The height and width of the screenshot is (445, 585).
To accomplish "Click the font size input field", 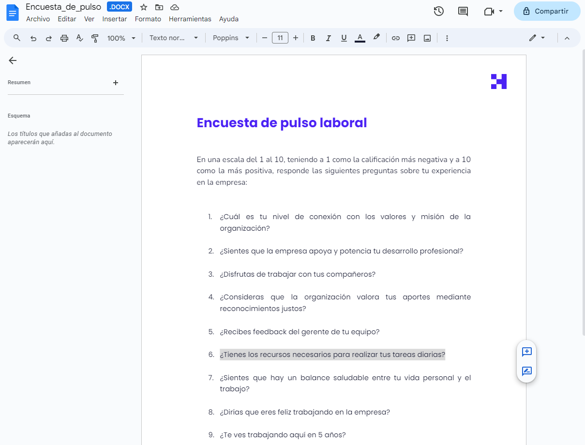I will pos(280,37).
